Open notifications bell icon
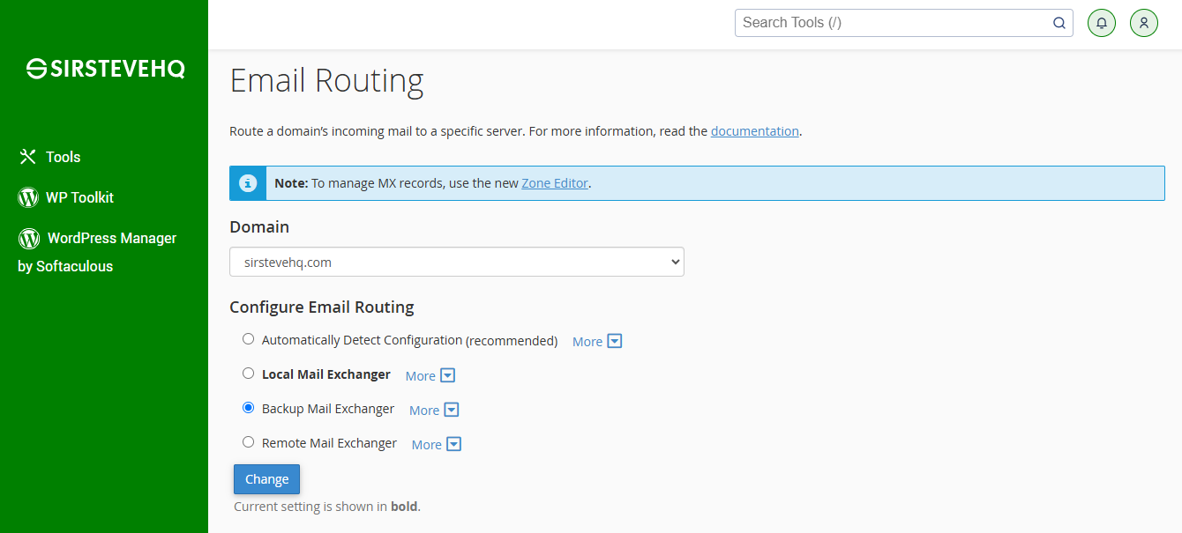Image resolution: width=1182 pixels, height=533 pixels. 1102,23
